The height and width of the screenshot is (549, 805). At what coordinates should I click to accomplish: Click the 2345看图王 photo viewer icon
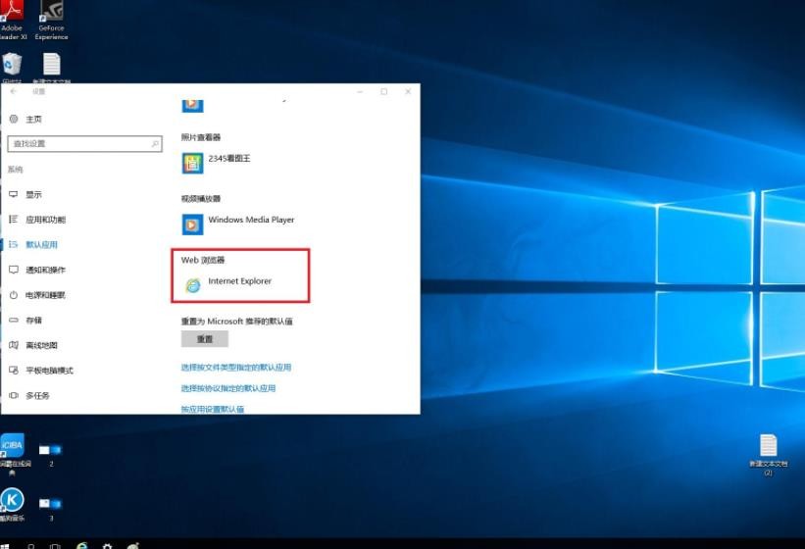coord(192,161)
